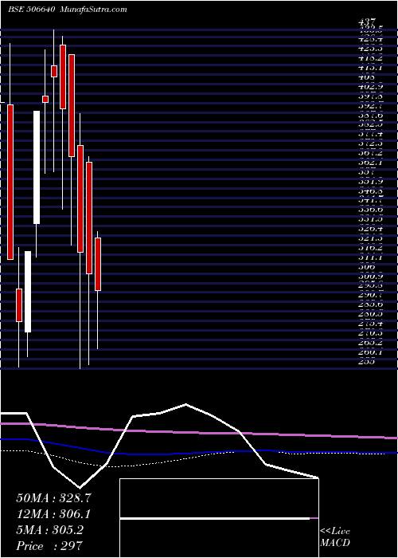398x558 pixels.
Task: Click the BSE 506640 chart title
Action: click(31, 10)
